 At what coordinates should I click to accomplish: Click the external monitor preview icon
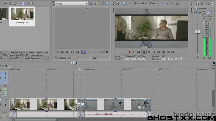pos(124,3)
